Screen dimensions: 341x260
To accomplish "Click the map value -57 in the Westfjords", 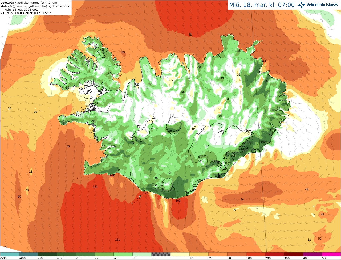I will 71,58.
